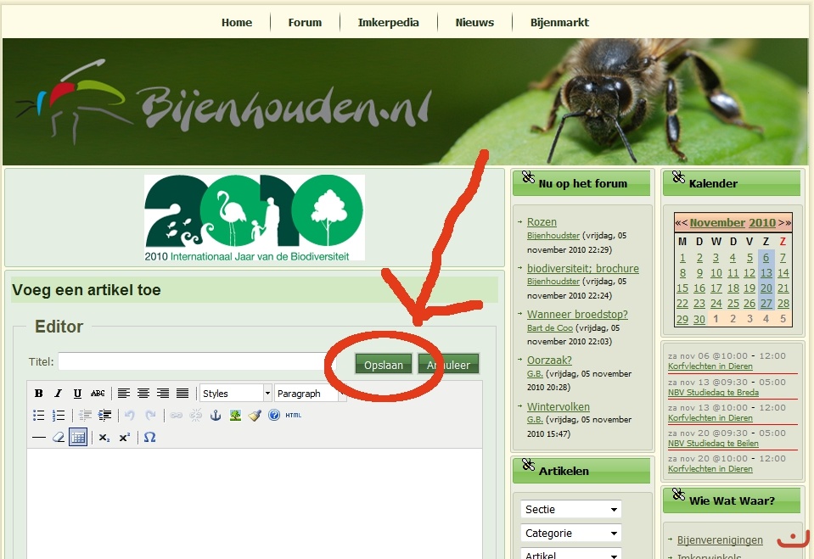Open the Paragraph format dropdown
Viewport: 814px width, 559px height.
pyautogui.click(x=306, y=394)
